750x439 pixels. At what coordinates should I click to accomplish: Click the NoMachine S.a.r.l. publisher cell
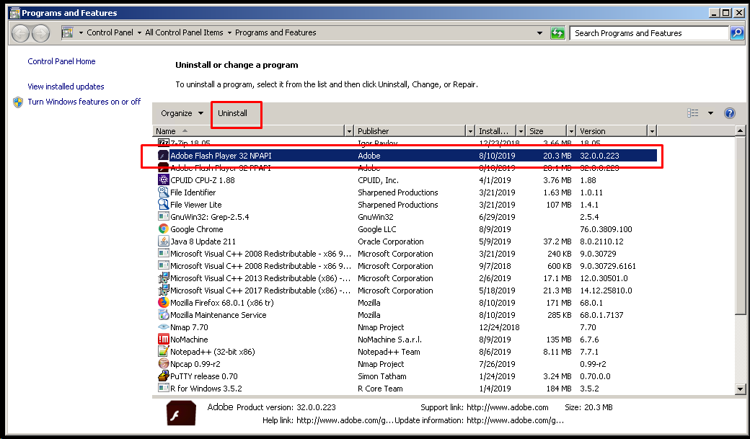(x=390, y=340)
